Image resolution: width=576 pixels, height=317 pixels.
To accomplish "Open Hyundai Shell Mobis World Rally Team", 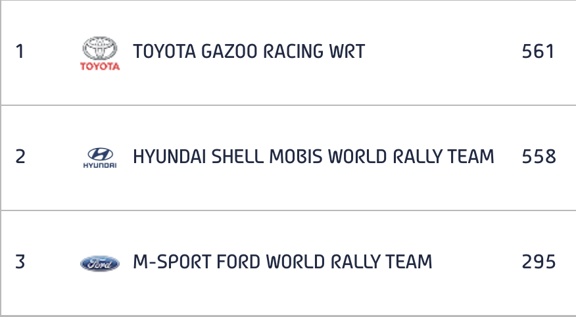I will click(314, 157).
